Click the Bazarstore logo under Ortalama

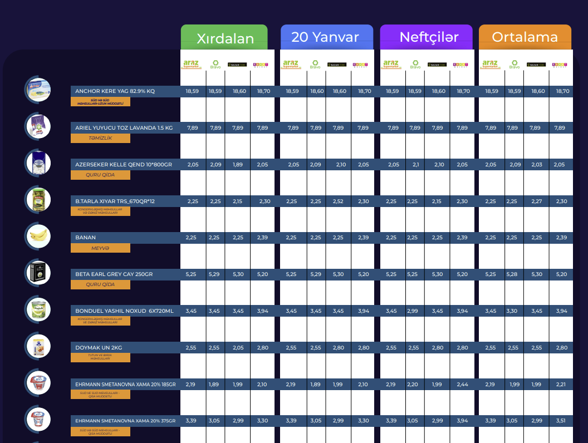[x=536, y=65]
